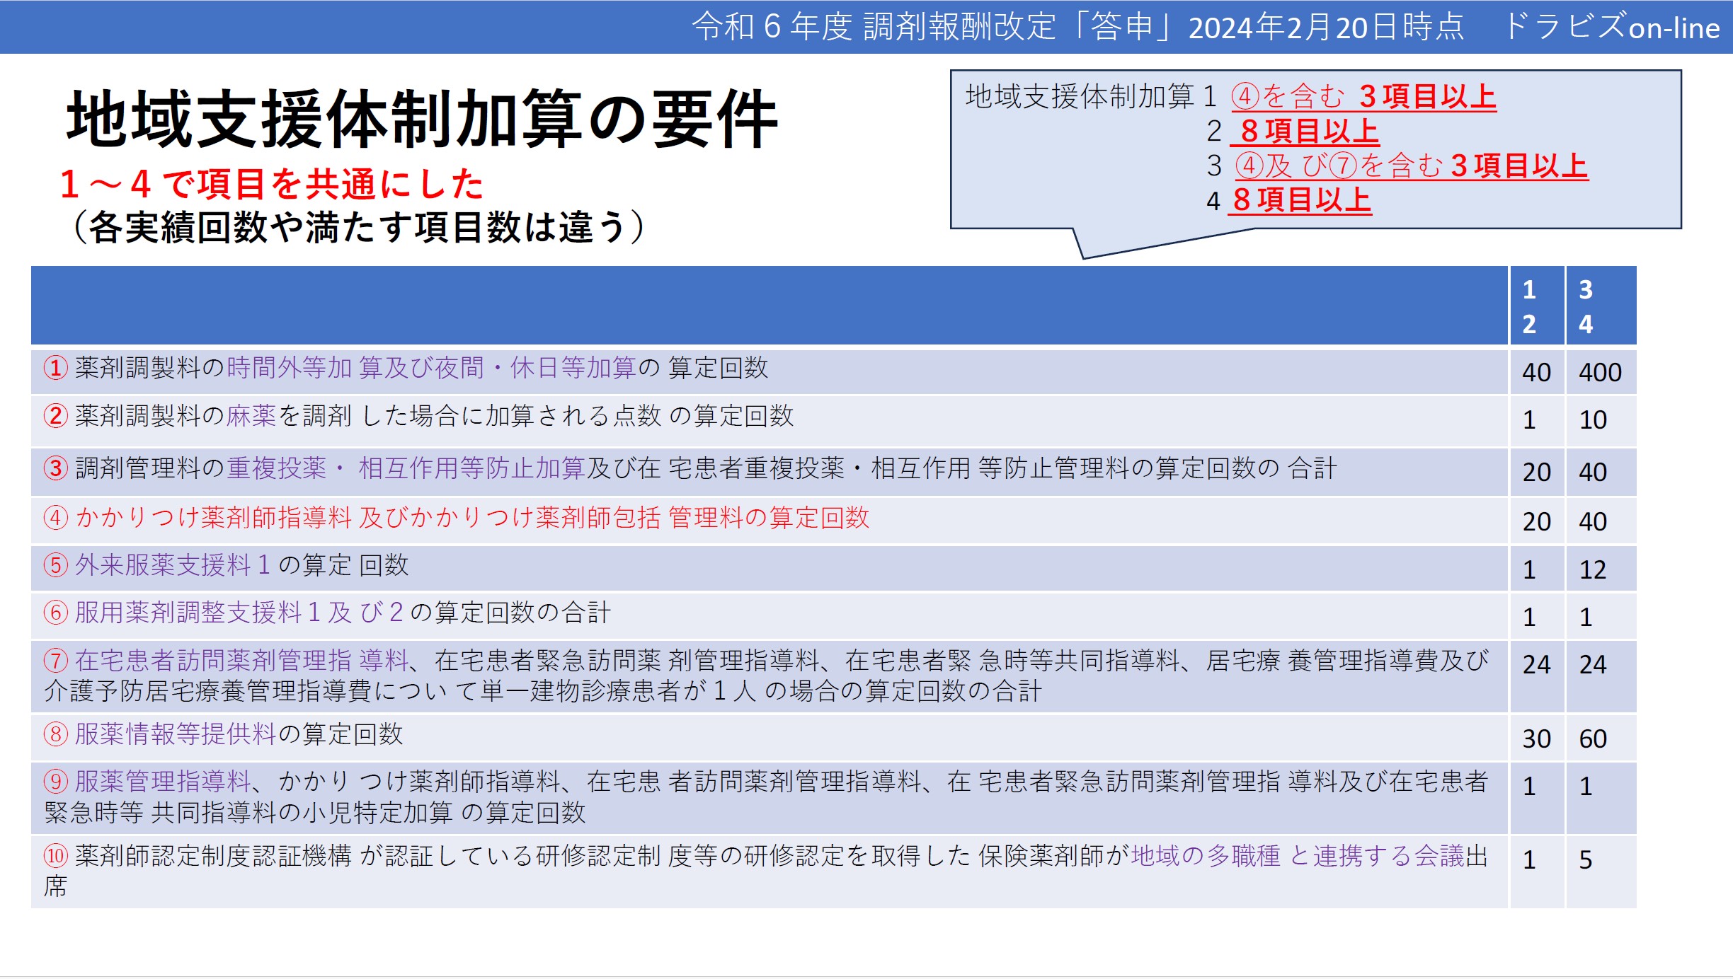Click the ⑩ circled number icon
Viewport: 1733px width, 979px height.
click(x=55, y=855)
